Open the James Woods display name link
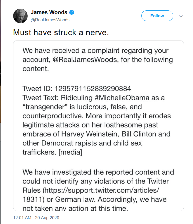Screen dimensions: 193x224 click(49, 12)
